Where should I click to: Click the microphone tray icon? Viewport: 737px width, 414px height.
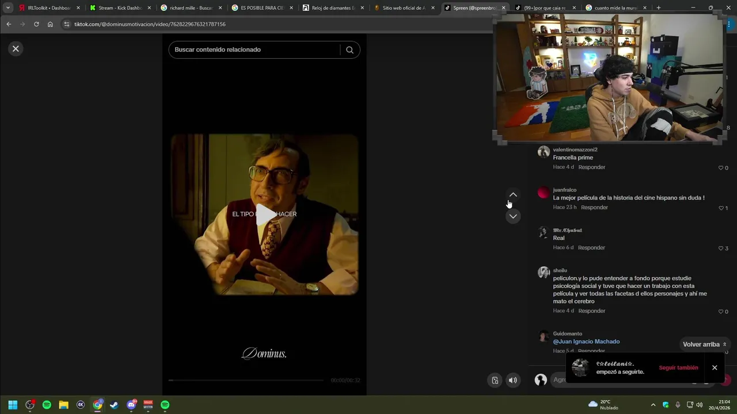click(678, 405)
